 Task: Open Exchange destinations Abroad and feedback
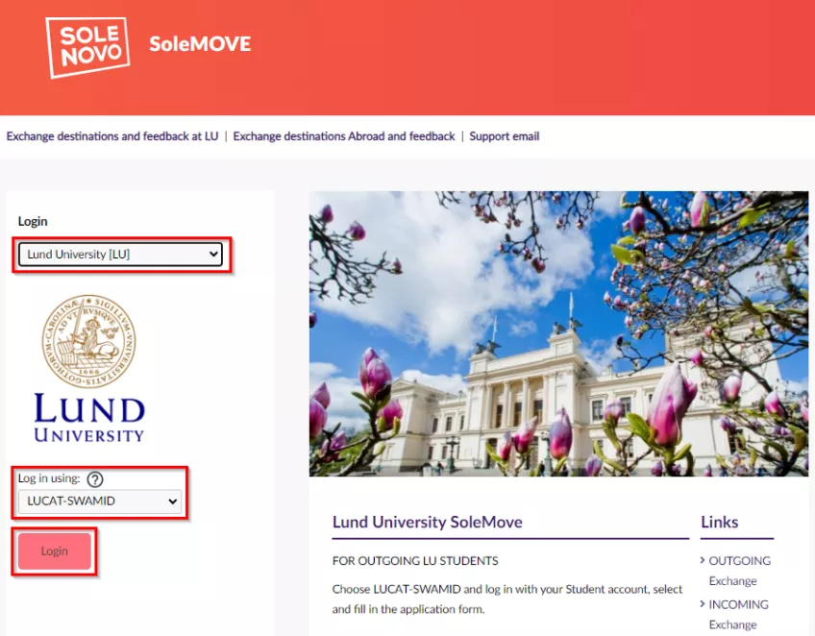point(344,136)
